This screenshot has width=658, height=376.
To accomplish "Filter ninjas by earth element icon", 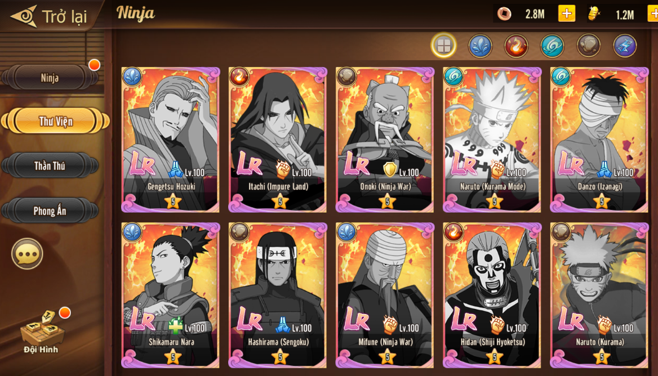I will click(588, 45).
